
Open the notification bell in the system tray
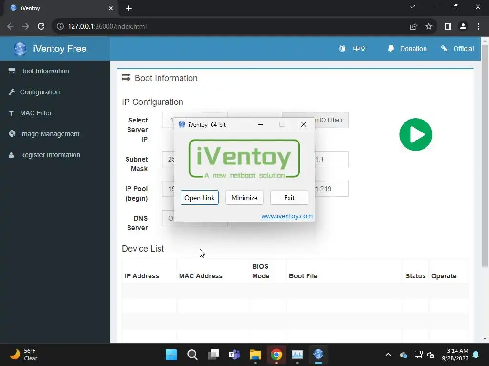476,355
